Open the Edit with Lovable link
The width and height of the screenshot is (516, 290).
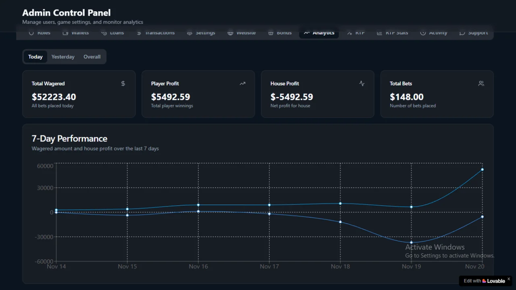[484, 281]
